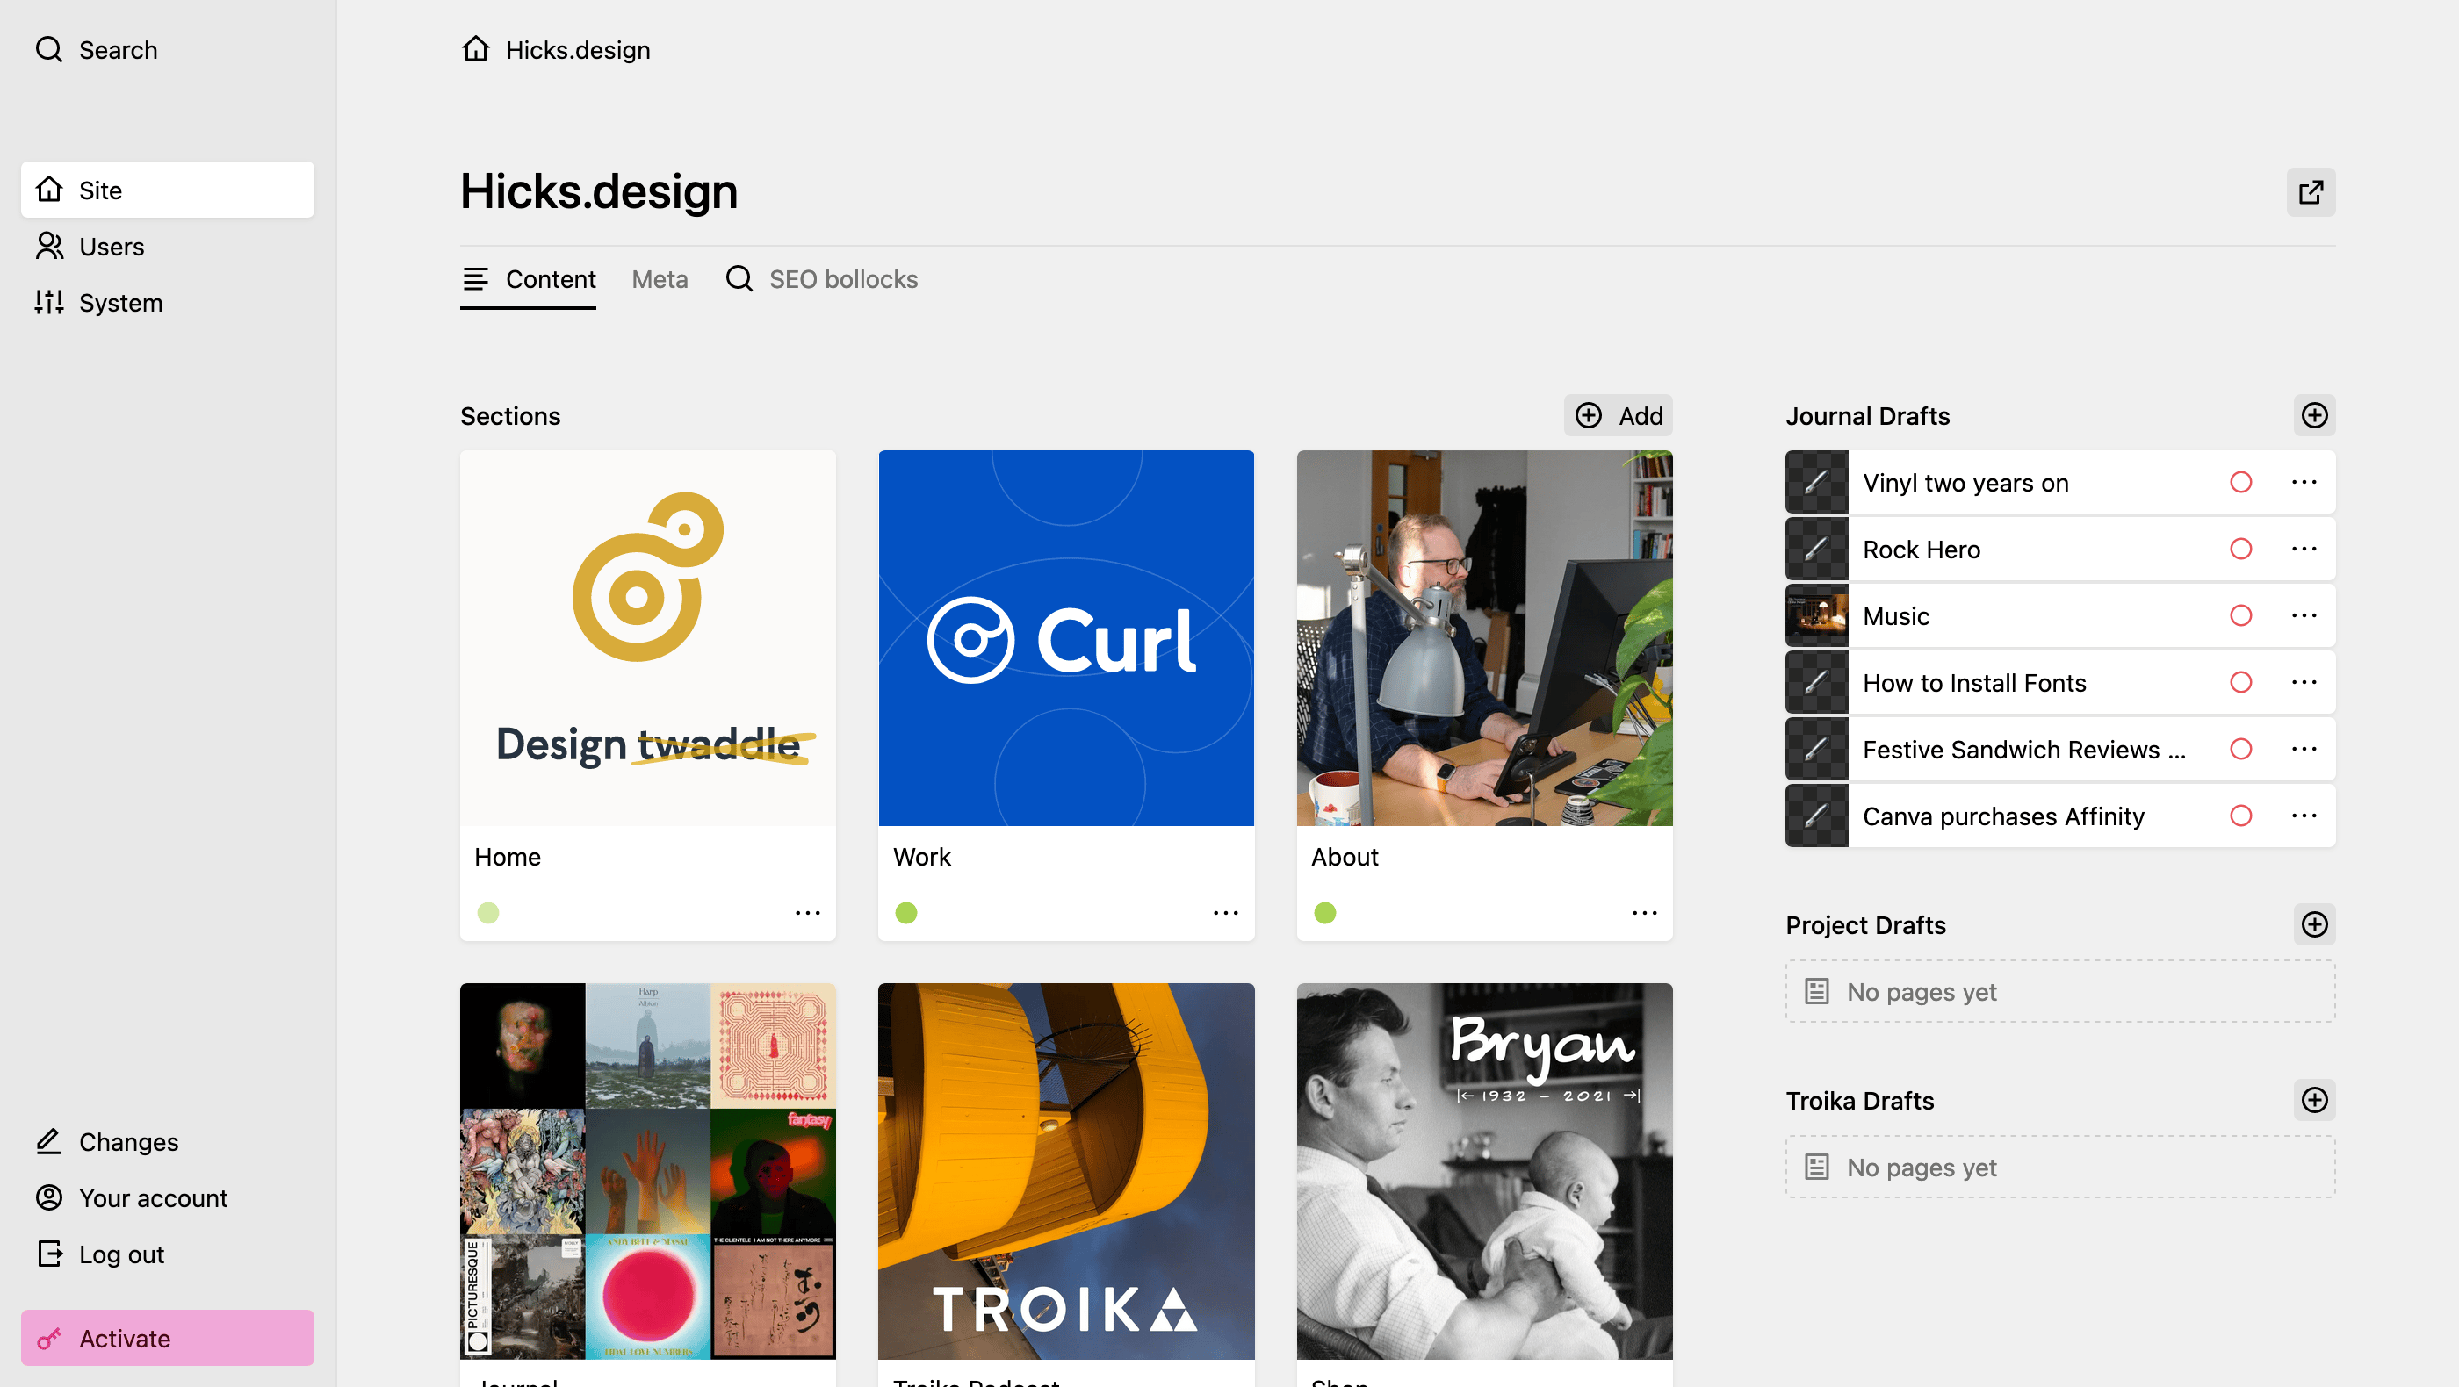Click Canva purchases Affinity page icon

(x=1816, y=816)
